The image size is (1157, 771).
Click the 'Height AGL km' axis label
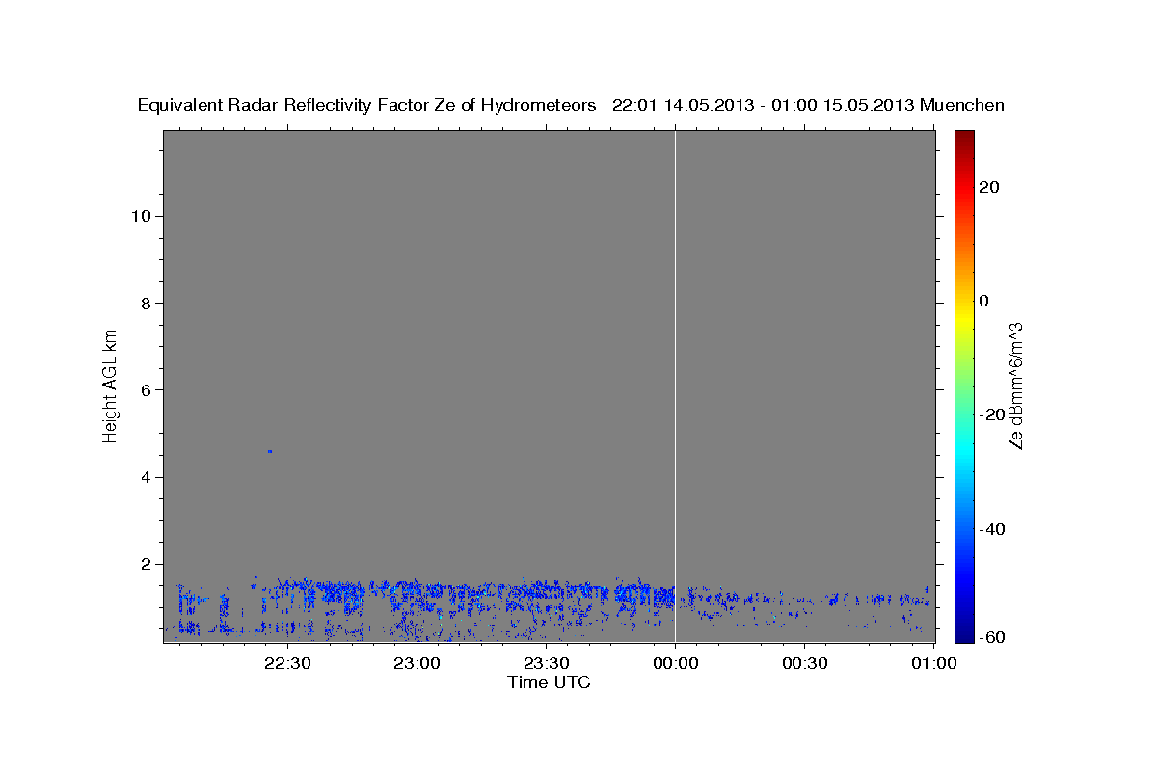111,385
